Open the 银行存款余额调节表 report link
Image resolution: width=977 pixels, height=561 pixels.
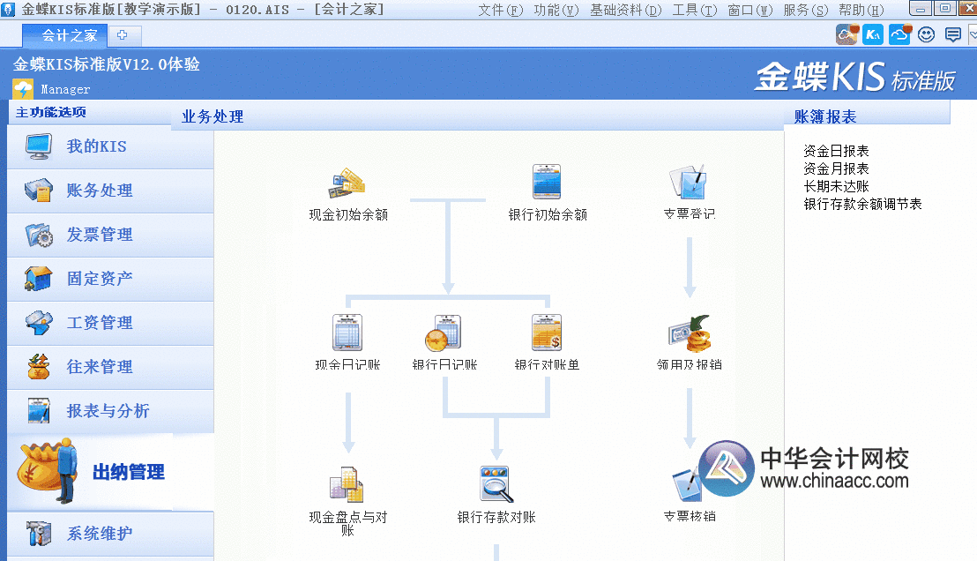pyautogui.click(x=862, y=204)
